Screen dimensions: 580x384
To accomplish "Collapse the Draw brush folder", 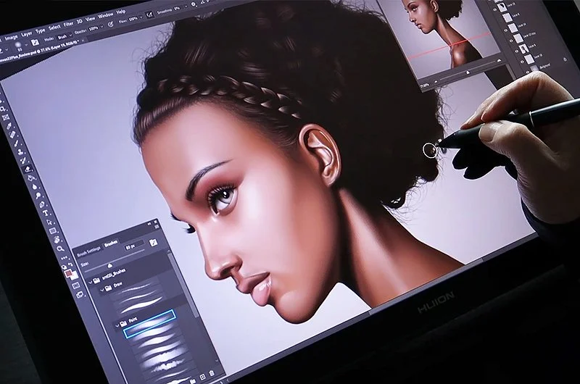I will coord(101,290).
